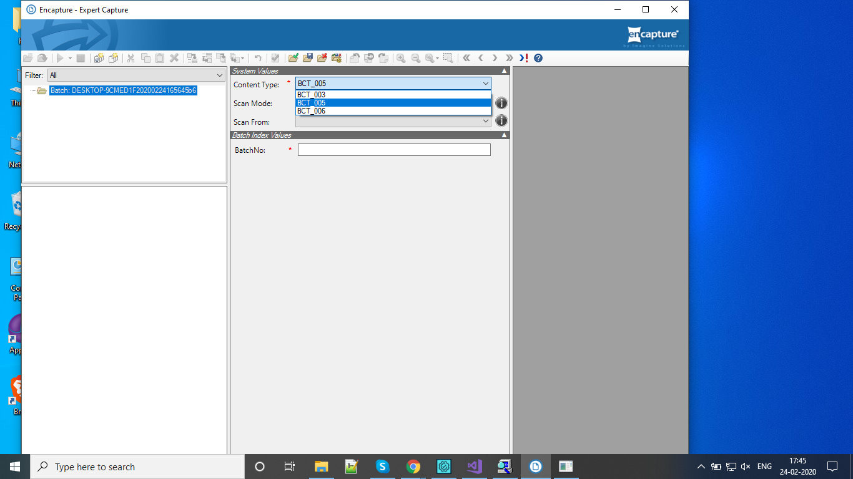853x479 pixels.
Task: Click the Zoom Out magnifier icon
Action: click(415, 57)
